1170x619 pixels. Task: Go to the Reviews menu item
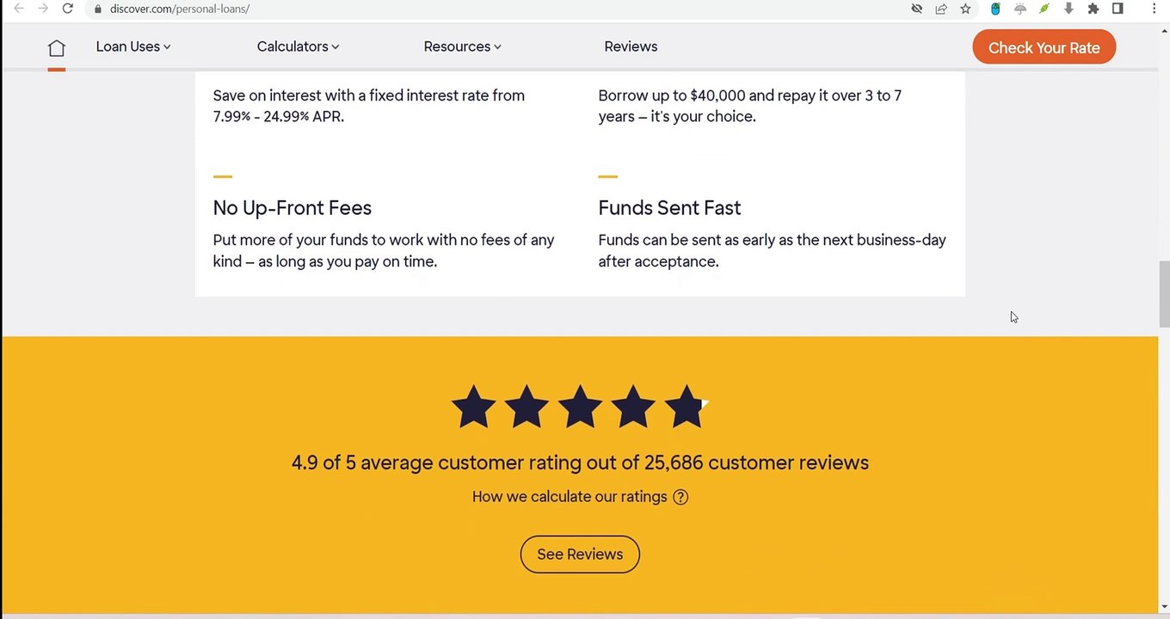[x=631, y=46]
